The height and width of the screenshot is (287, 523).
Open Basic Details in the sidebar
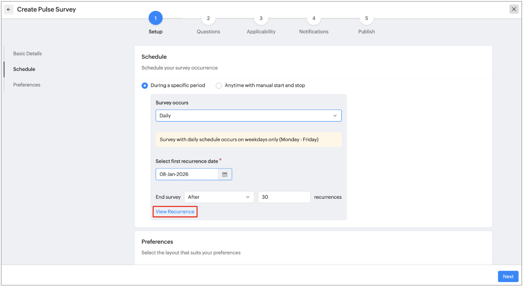(27, 53)
